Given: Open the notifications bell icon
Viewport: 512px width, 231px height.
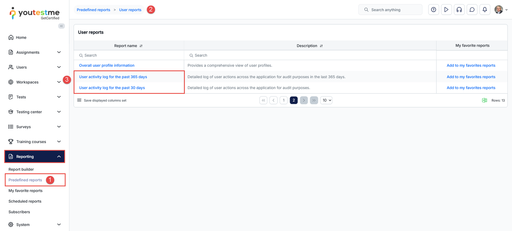Looking at the screenshot, I should point(484,10).
